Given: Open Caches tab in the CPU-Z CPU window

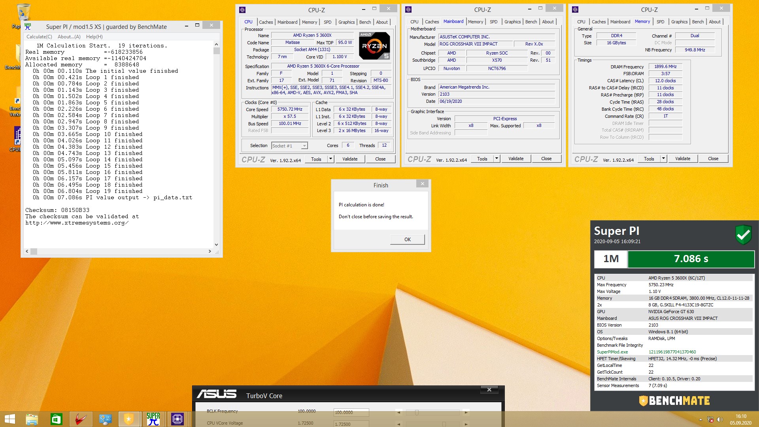Looking at the screenshot, I should [x=266, y=22].
